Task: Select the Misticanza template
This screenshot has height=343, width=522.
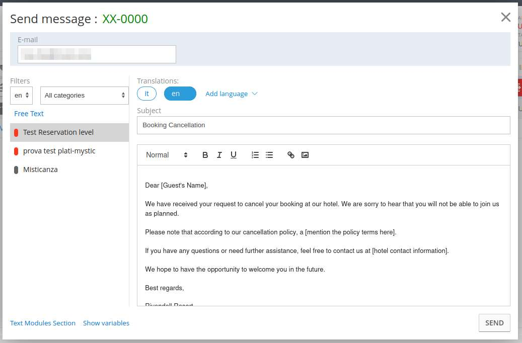Action: pos(40,169)
